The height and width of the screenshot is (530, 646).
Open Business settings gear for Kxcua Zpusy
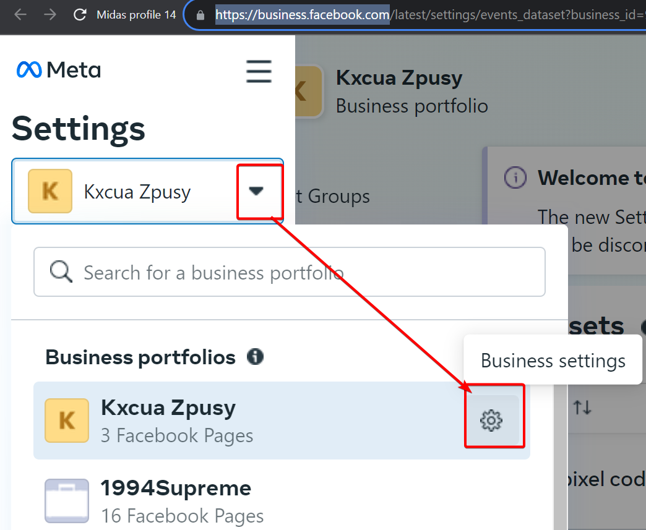click(x=491, y=421)
